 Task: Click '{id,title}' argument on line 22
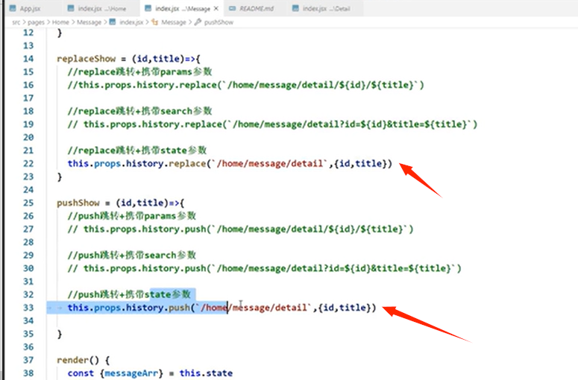click(x=360, y=163)
